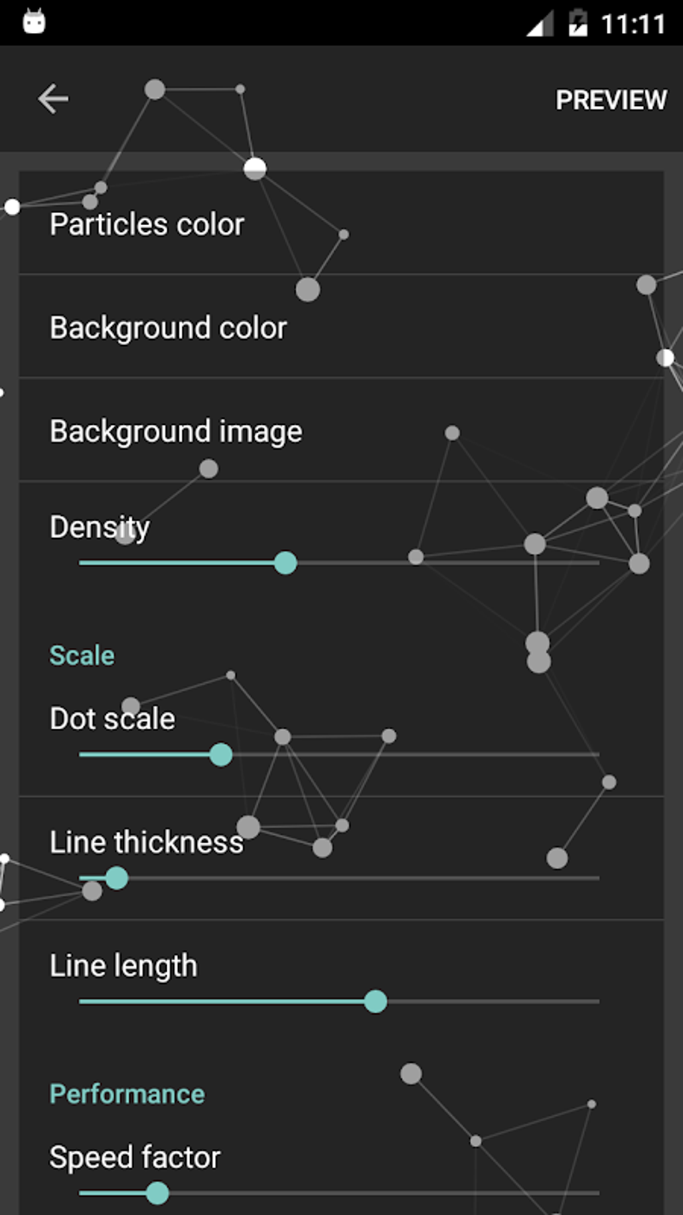Adjust the Density slider handle
The height and width of the screenshot is (1215, 683).
[x=286, y=564]
